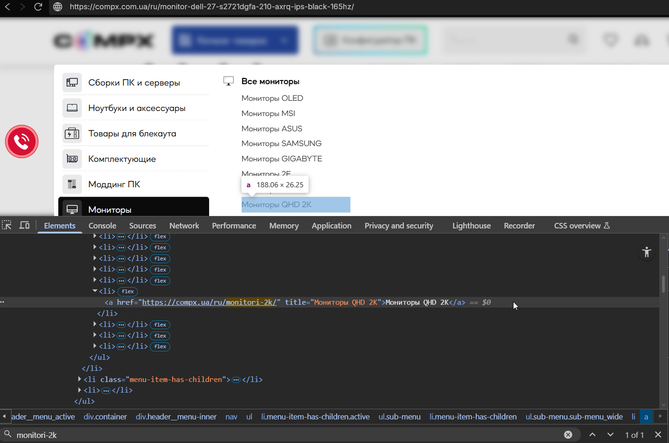Open the Мониторы OLED link
The height and width of the screenshot is (443, 669).
point(273,98)
